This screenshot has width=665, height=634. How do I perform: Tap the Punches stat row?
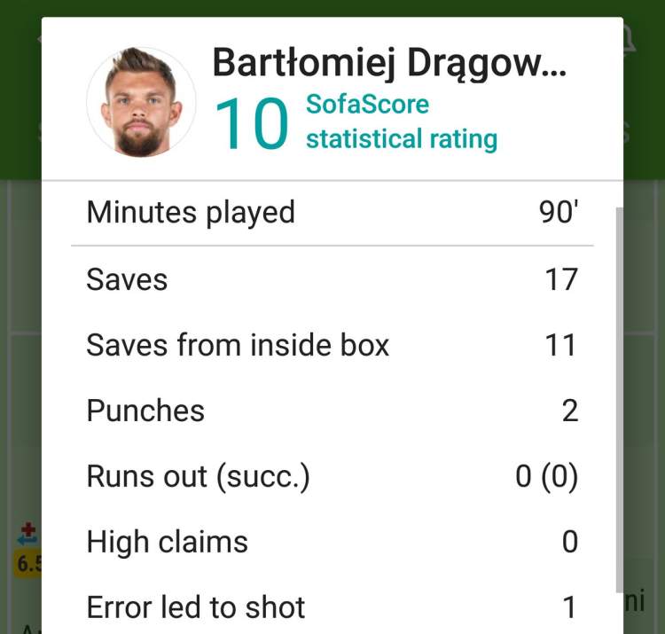[332, 411]
